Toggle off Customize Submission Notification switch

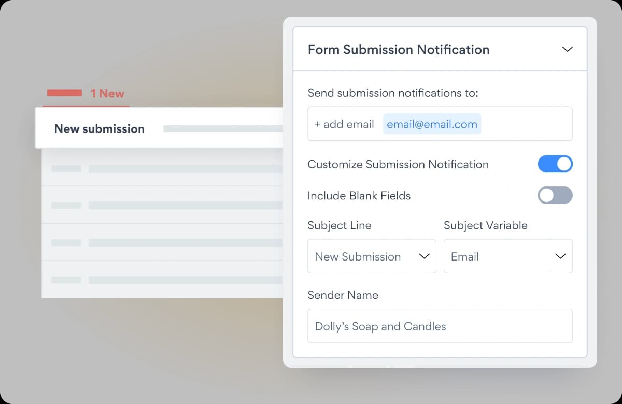tap(555, 164)
